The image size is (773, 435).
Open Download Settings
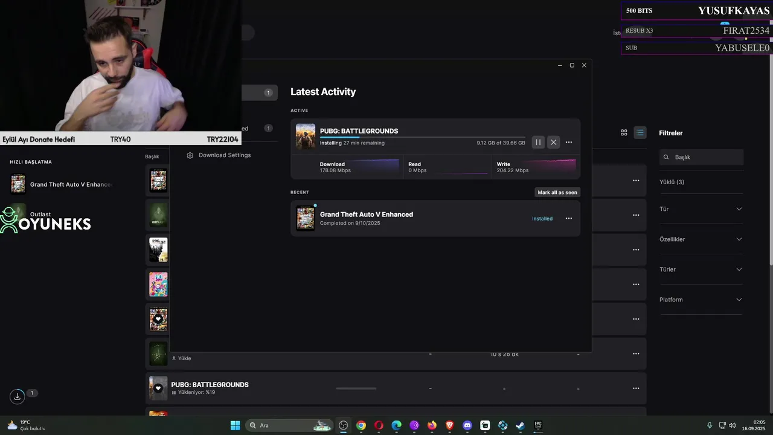[x=225, y=155]
